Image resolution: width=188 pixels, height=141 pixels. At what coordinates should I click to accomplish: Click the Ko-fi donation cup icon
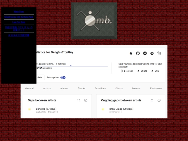coord(152,53)
